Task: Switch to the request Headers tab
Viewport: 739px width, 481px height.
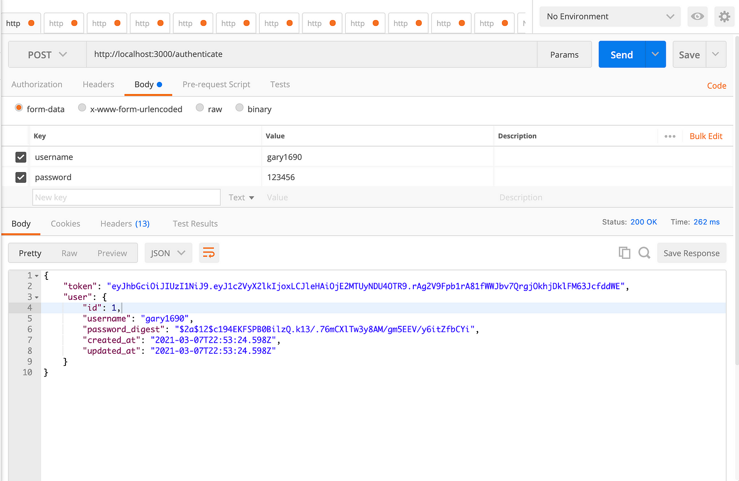Action: tap(98, 84)
